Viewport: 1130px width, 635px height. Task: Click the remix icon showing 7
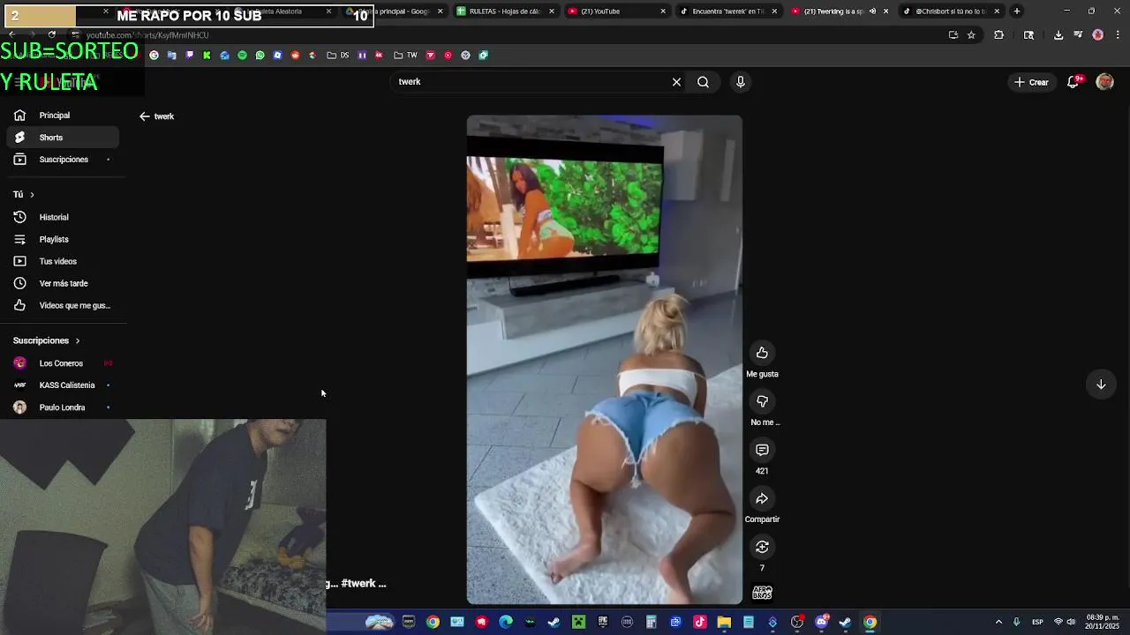pos(762,547)
